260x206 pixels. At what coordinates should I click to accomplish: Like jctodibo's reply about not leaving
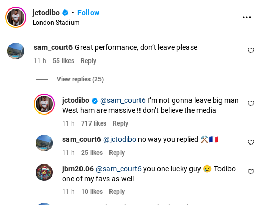(251, 104)
